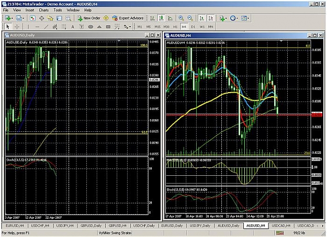Select the Equidistant Channel tool
The image size is (327, 237).
[55, 27]
